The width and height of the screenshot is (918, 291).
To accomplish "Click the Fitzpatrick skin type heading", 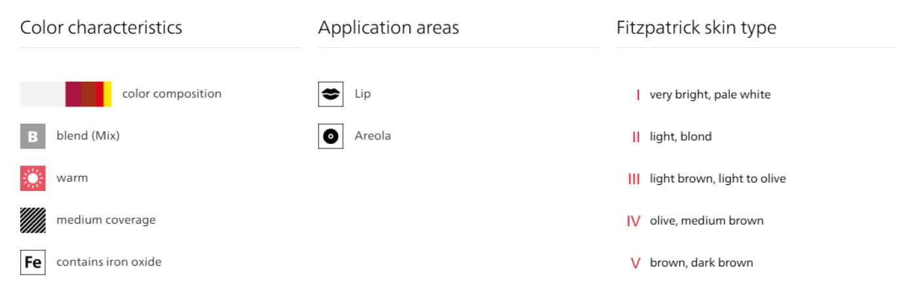I will (x=696, y=27).
